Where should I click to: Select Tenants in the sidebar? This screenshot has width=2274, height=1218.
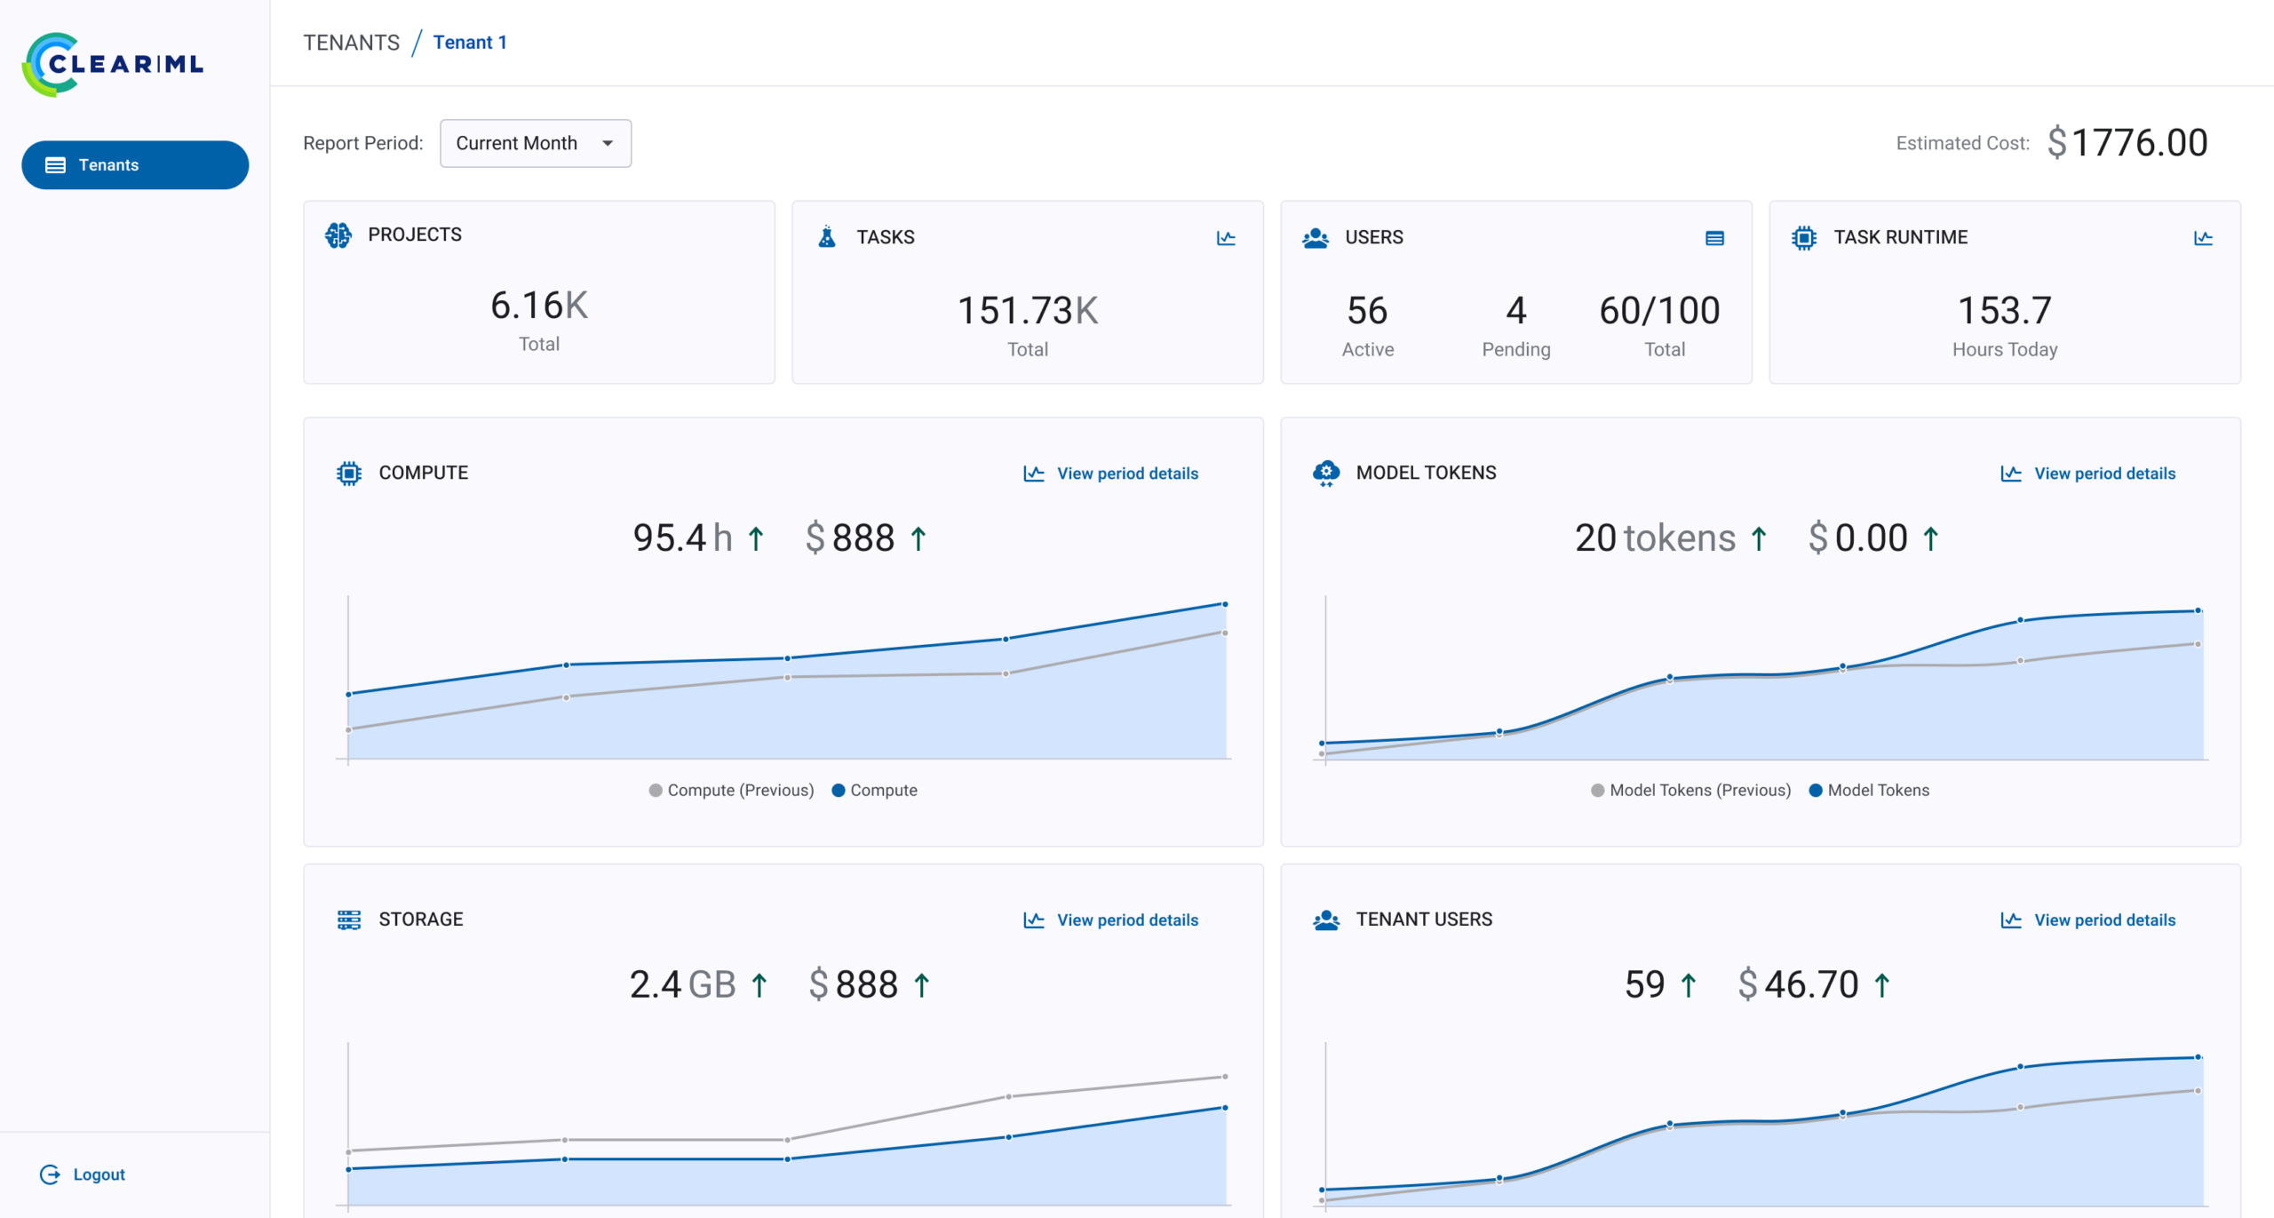pyautogui.click(x=134, y=164)
